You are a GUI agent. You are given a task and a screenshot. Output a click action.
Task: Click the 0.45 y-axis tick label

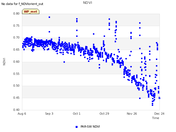[16, 98]
